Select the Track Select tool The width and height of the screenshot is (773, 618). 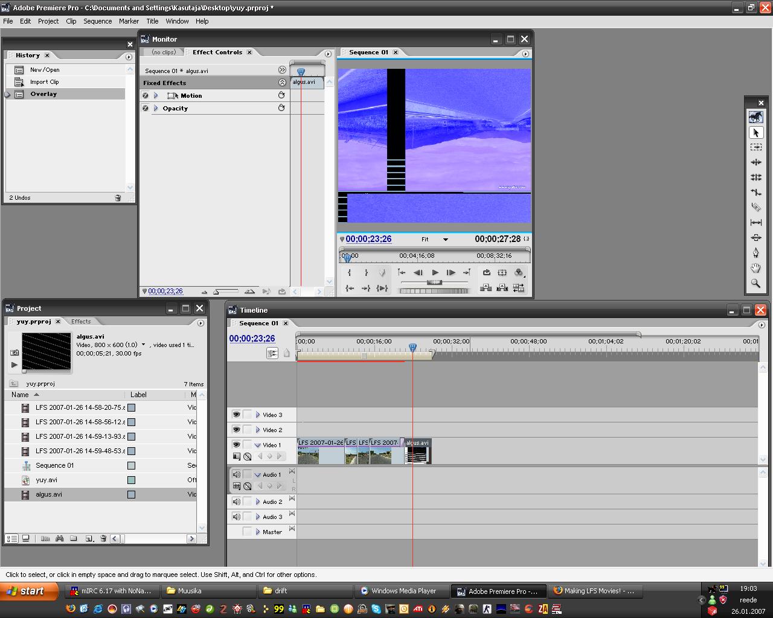point(755,147)
